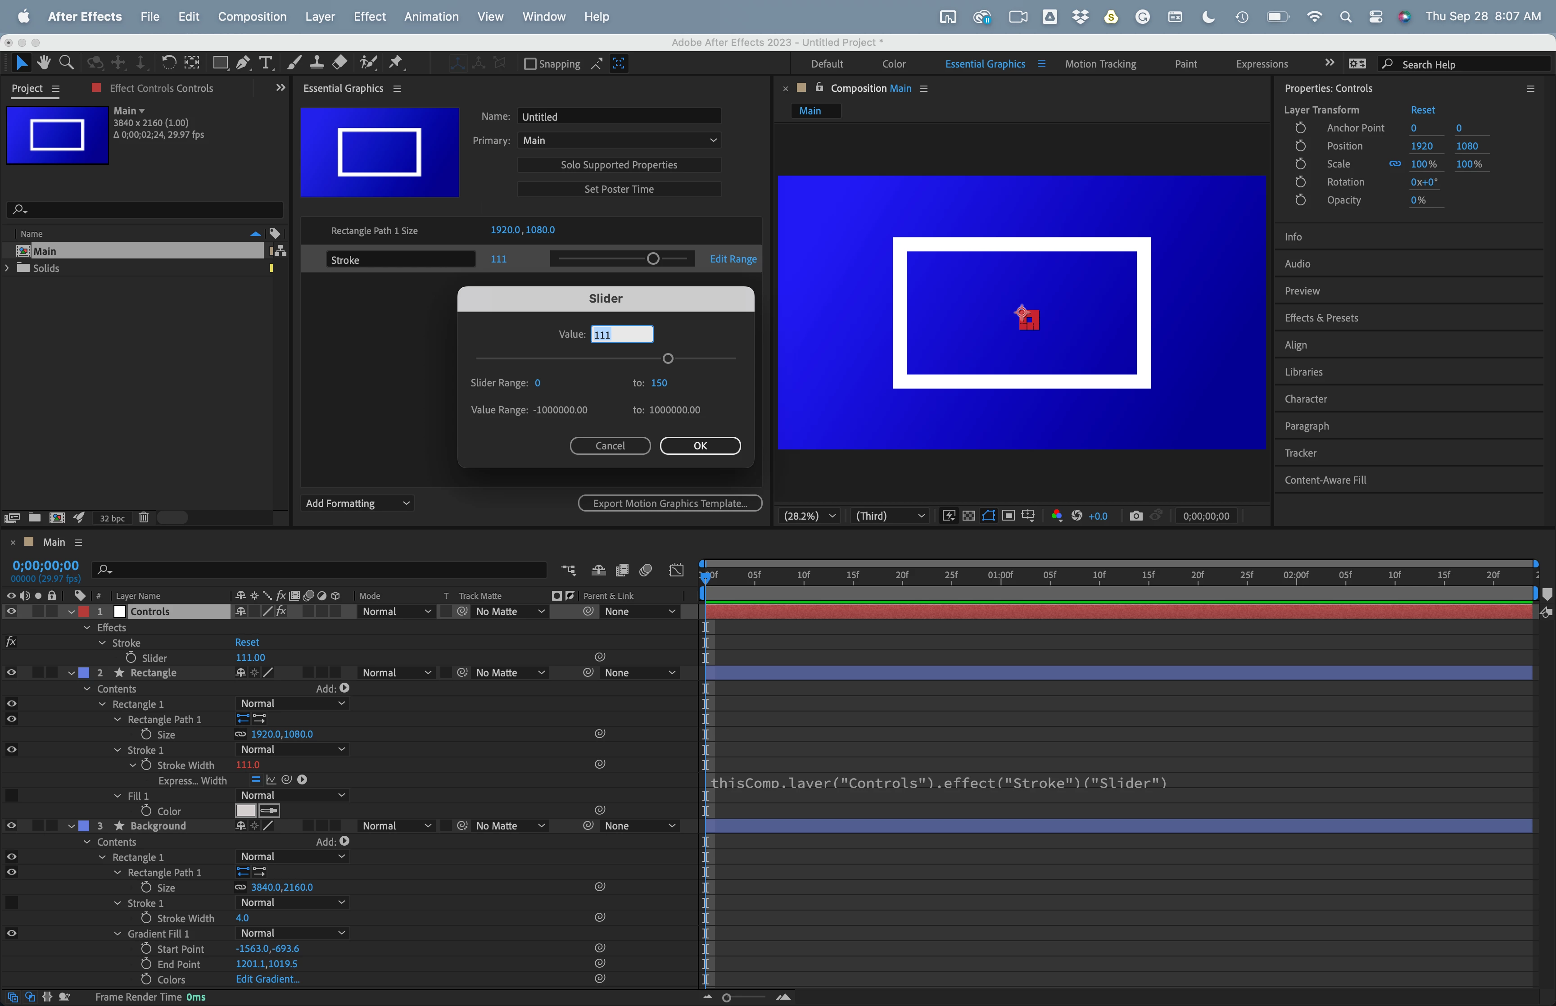Choose the Puppet Pin tool
The width and height of the screenshot is (1556, 1006).
coord(396,63)
